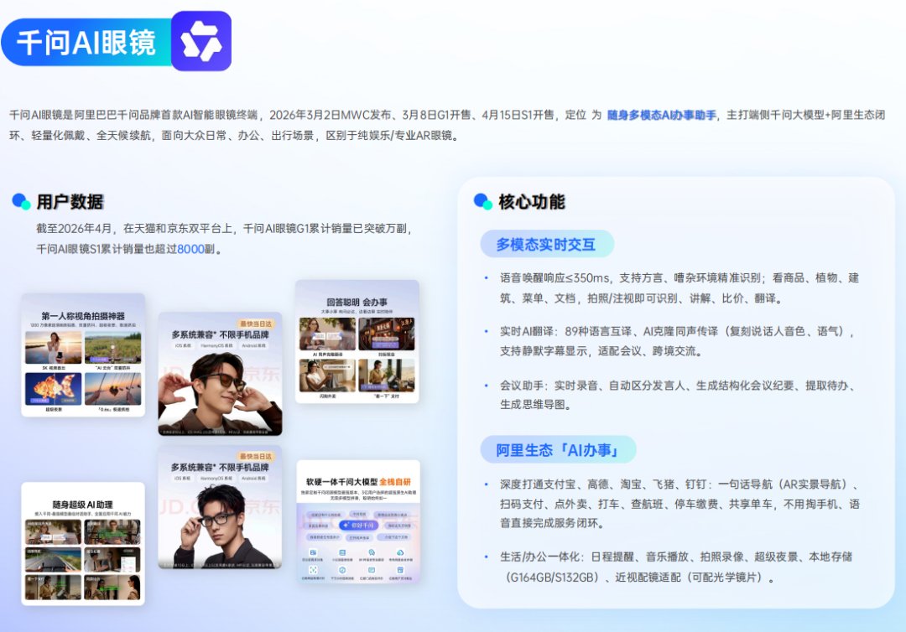Open the 第一人称视角拍摄神器 card
906x632 pixels.
(x=83, y=355)
